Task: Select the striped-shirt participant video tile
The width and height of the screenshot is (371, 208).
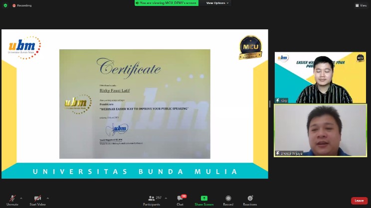Action: [x=320, y=78]
